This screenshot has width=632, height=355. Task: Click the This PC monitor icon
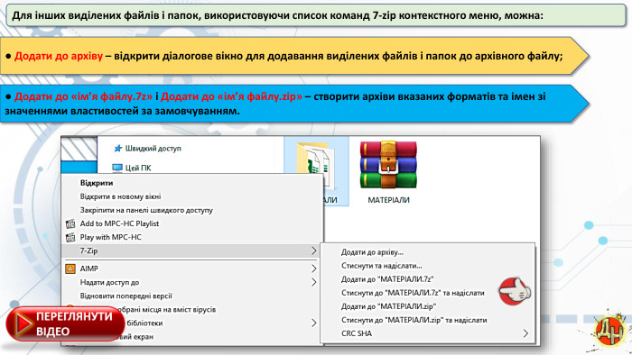[117, 168]
